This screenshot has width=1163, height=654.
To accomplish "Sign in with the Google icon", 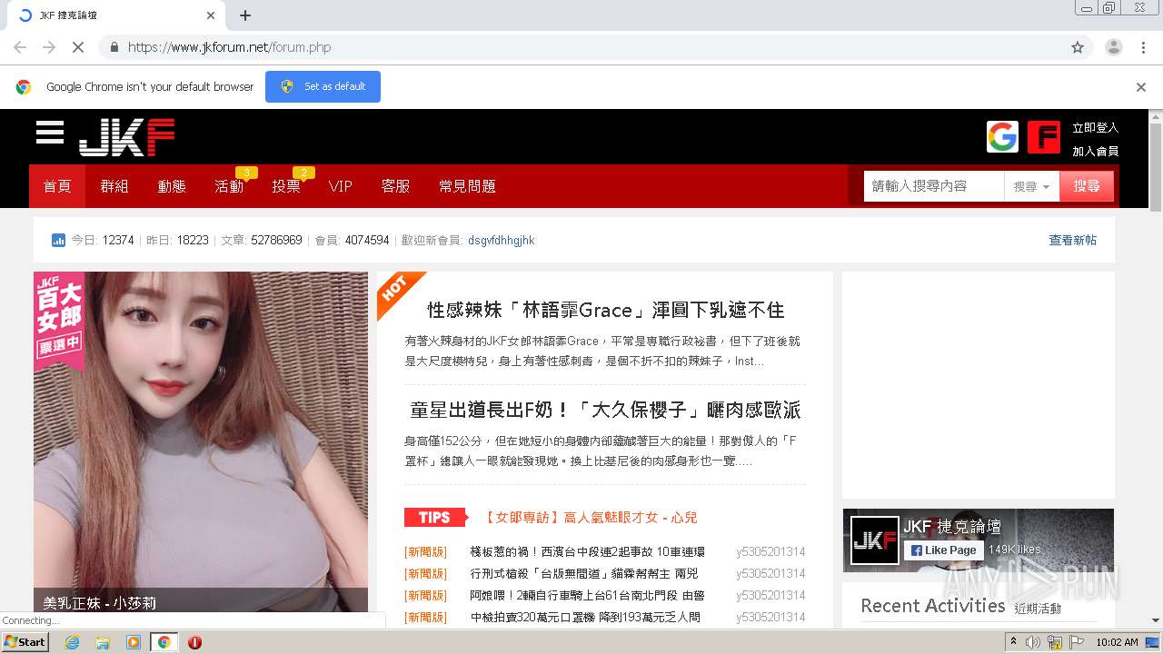I will tap(1002, 137).
